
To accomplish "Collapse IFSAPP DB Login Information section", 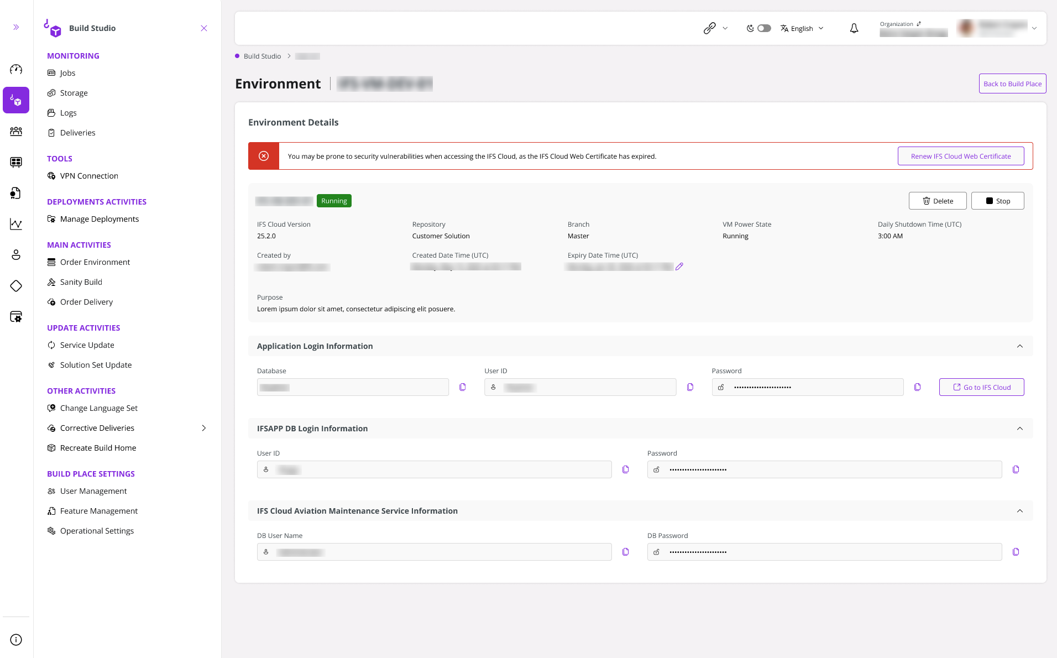I will (1020, 429).
